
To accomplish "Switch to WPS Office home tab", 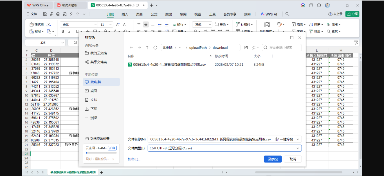I will (x=38, y=5).
